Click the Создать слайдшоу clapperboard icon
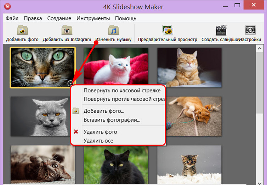Viewport: 267px width, 185px height. point(221,30)
